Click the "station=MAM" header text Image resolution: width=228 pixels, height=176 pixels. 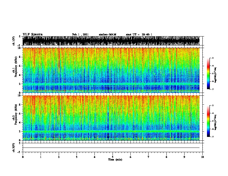(107, 35)
